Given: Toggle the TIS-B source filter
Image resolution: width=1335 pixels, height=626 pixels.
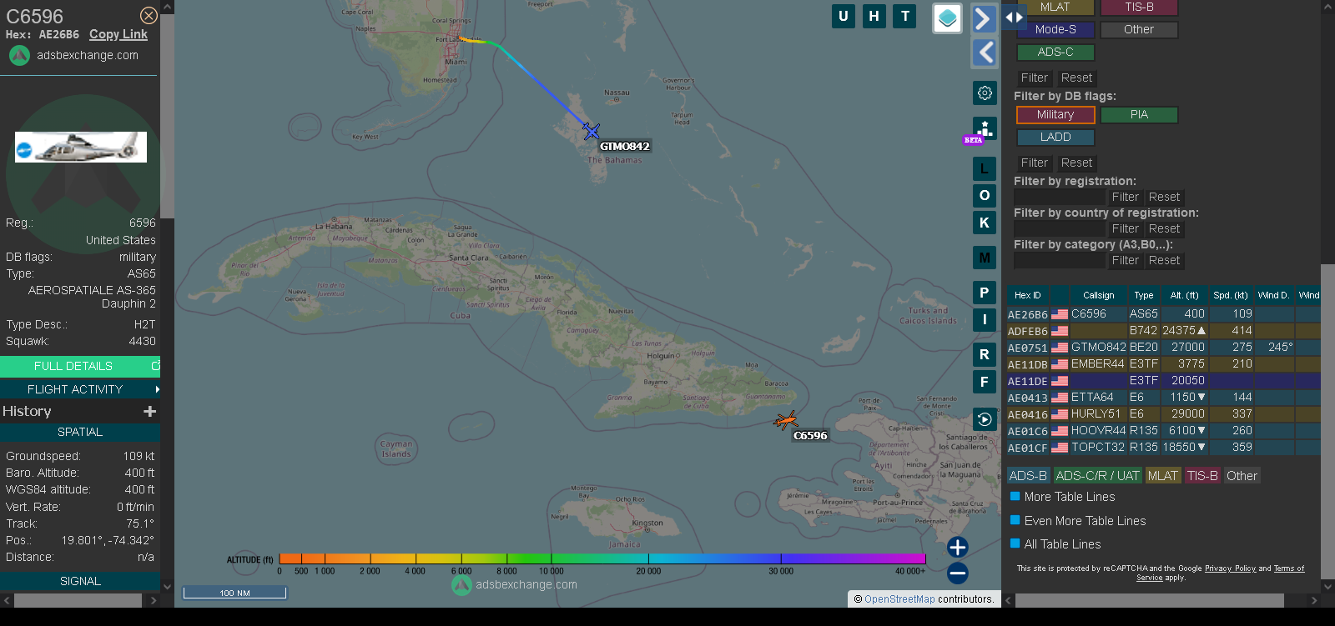Looking at the screenshot, I should point(1139,8).
